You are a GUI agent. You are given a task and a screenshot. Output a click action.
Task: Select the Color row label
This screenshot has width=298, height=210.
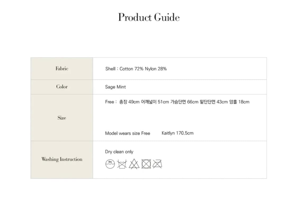pyautogui.click(x=62, y=87)
